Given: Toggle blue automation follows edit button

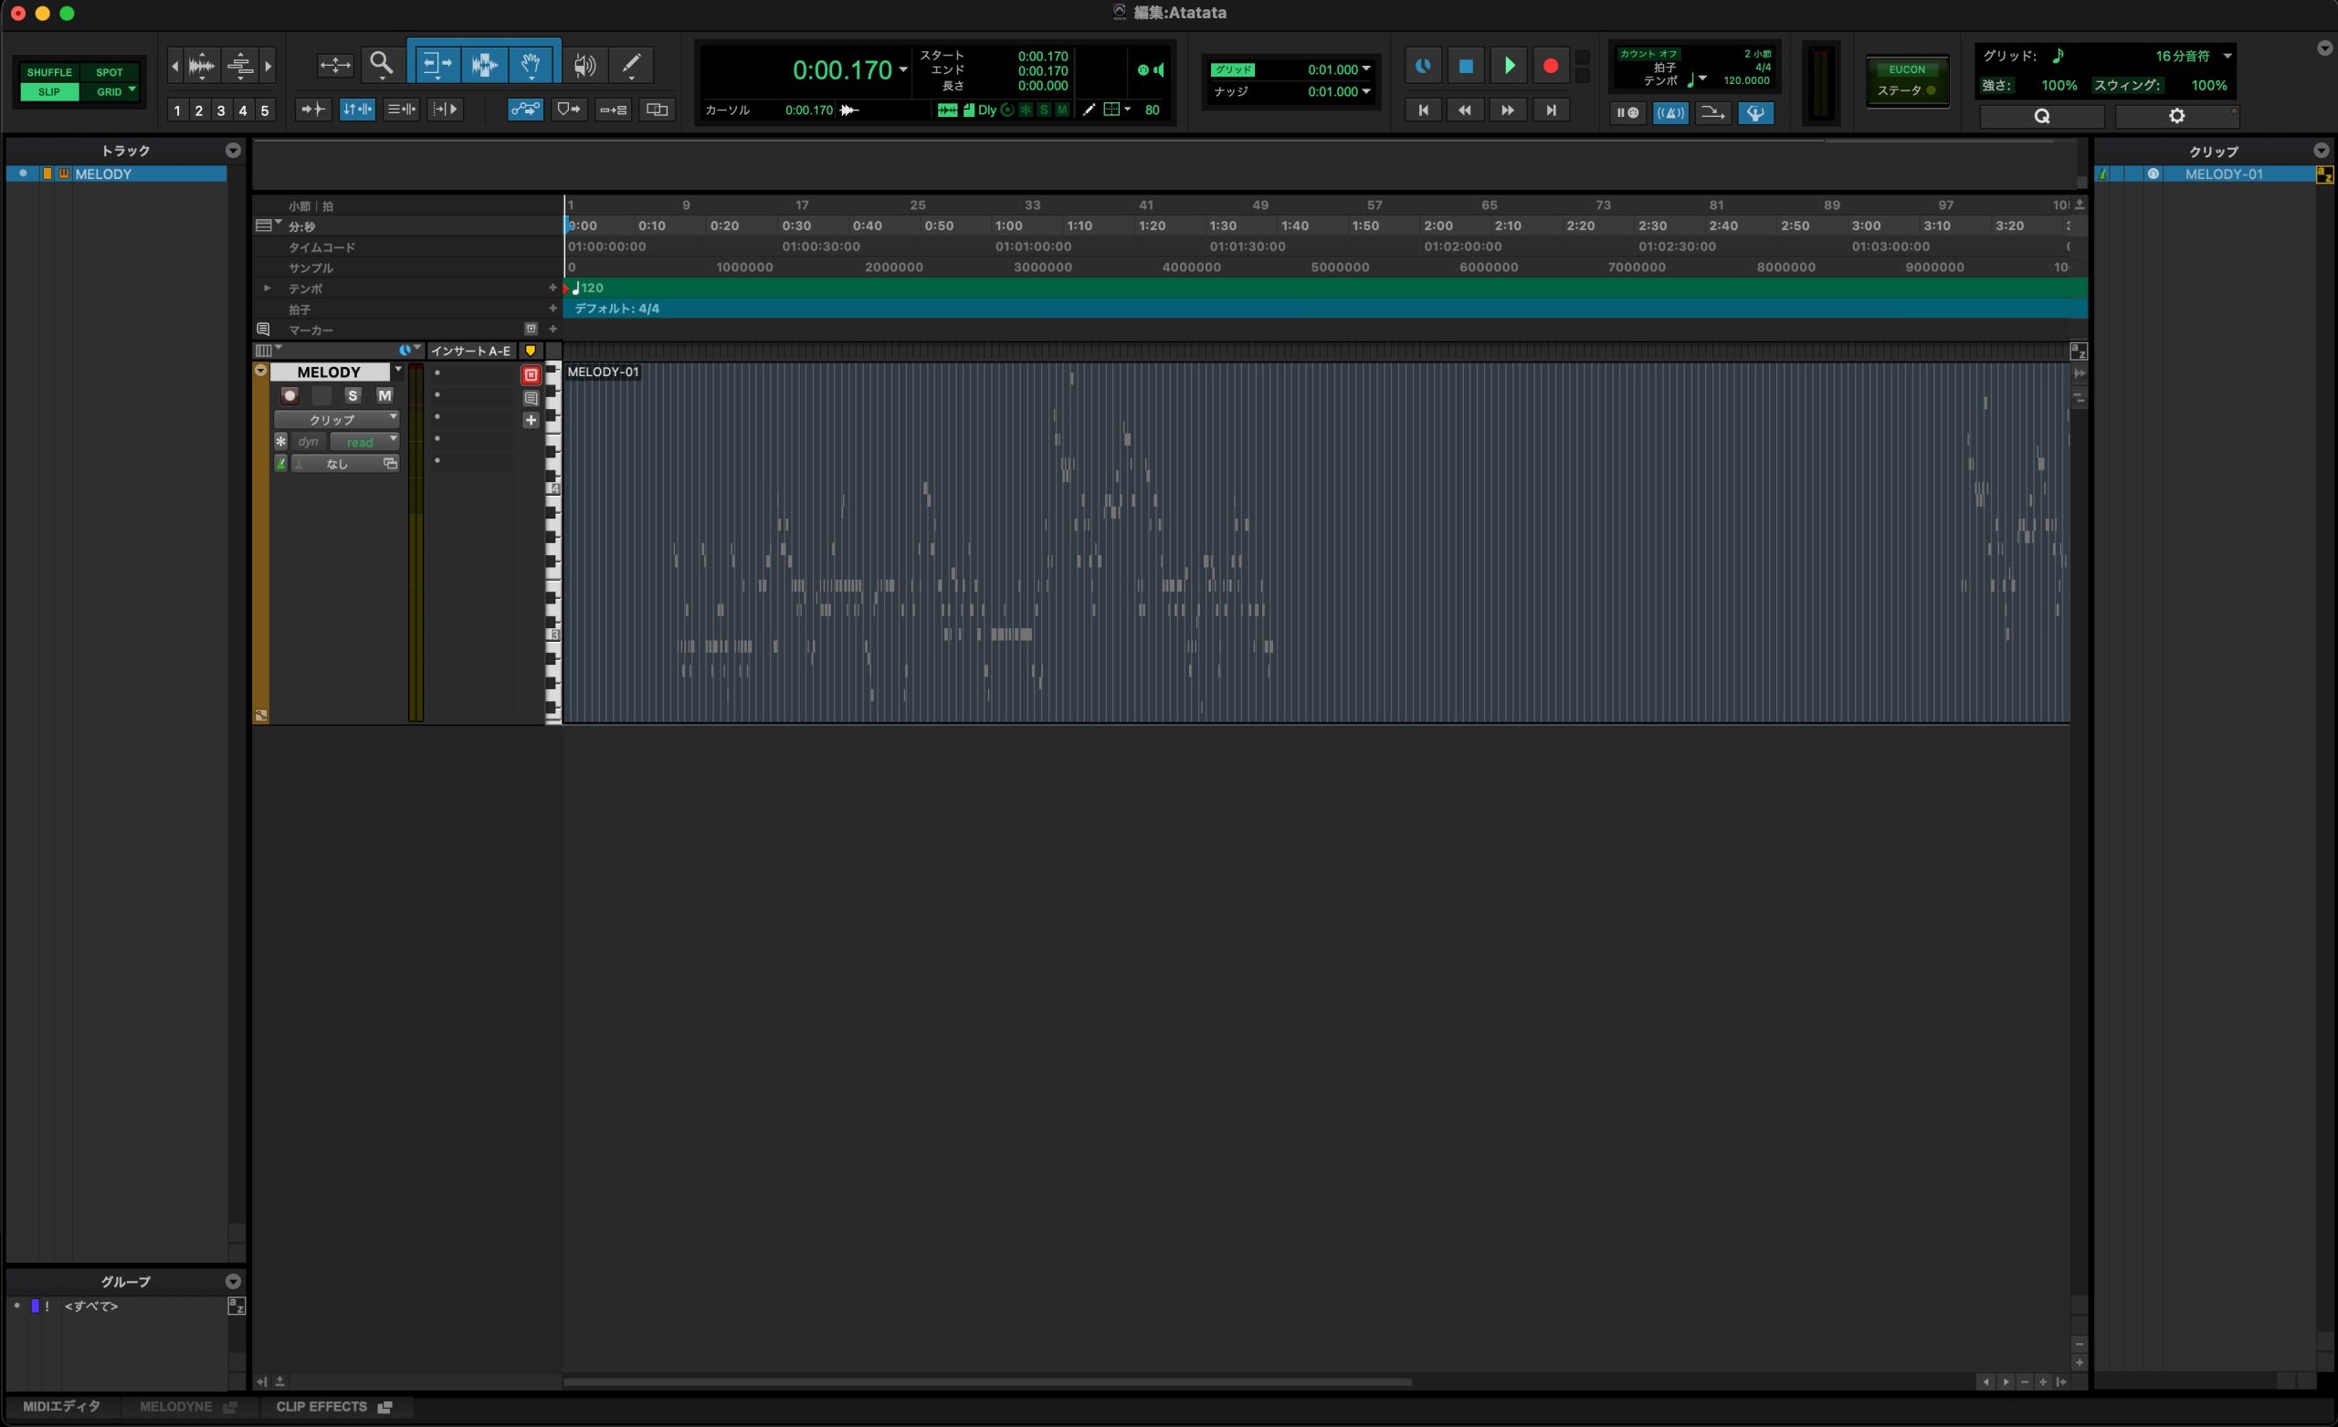Looking at the screenshot, I should pos(525,110).
